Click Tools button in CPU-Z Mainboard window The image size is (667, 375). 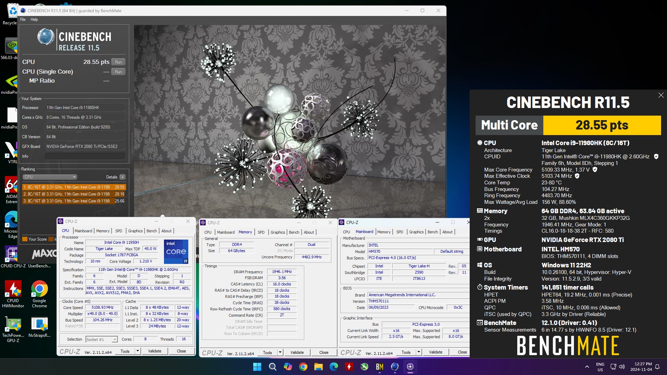[406, 352]
